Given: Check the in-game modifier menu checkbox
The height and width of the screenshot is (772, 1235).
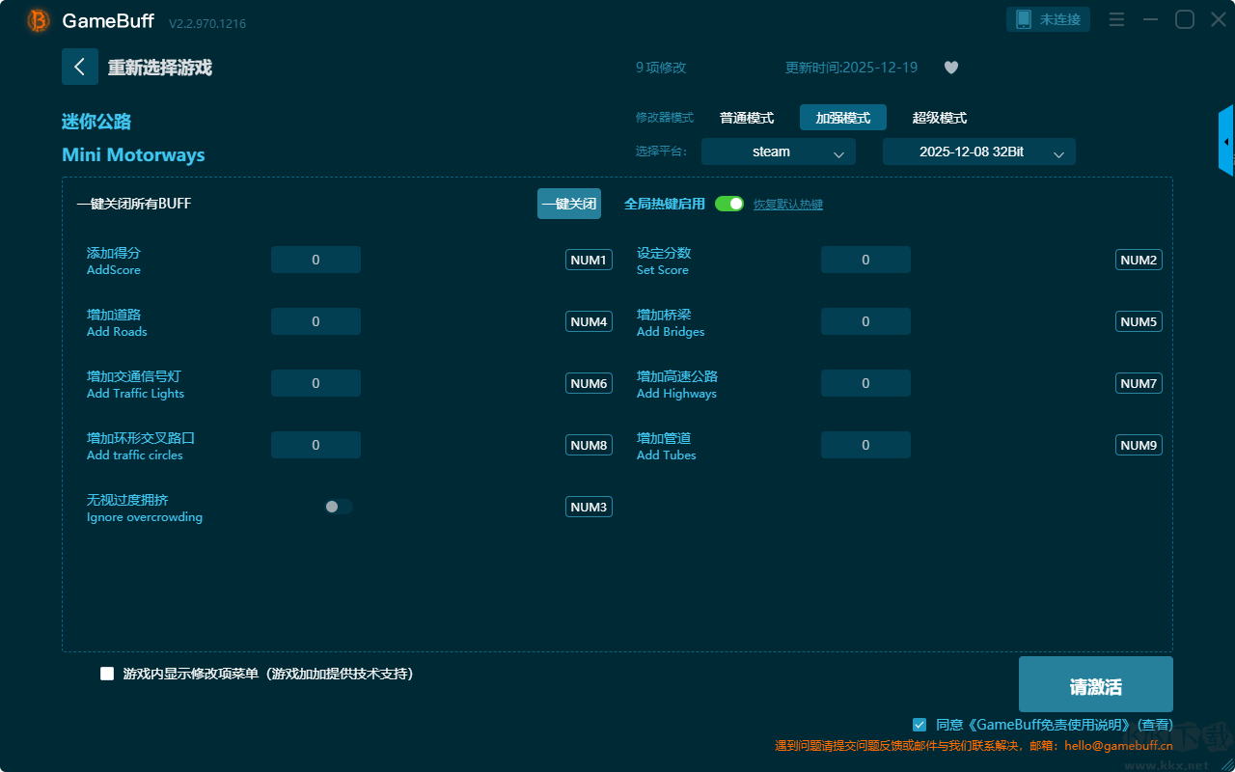Looking at the screenshot, I should 107,674.
